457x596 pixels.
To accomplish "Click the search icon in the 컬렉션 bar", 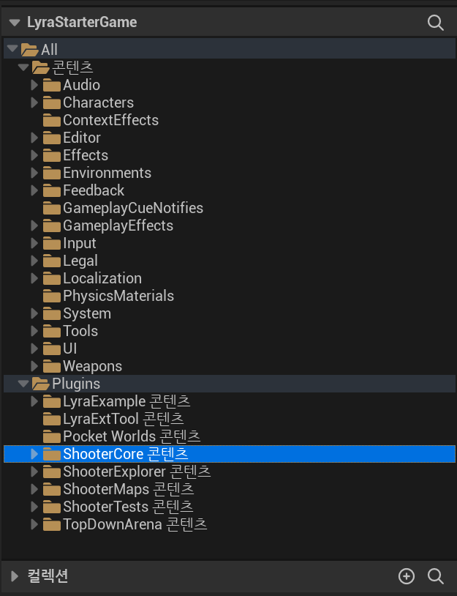I will (435, 576).
